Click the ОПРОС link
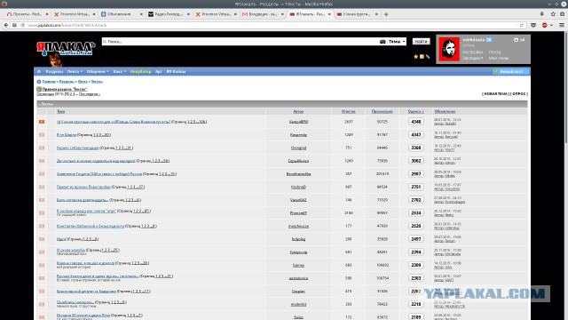The image size is (568, 320). pos(518,93)
